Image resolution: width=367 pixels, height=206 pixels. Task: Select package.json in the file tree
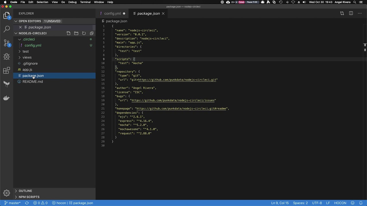tap(54, 76)
